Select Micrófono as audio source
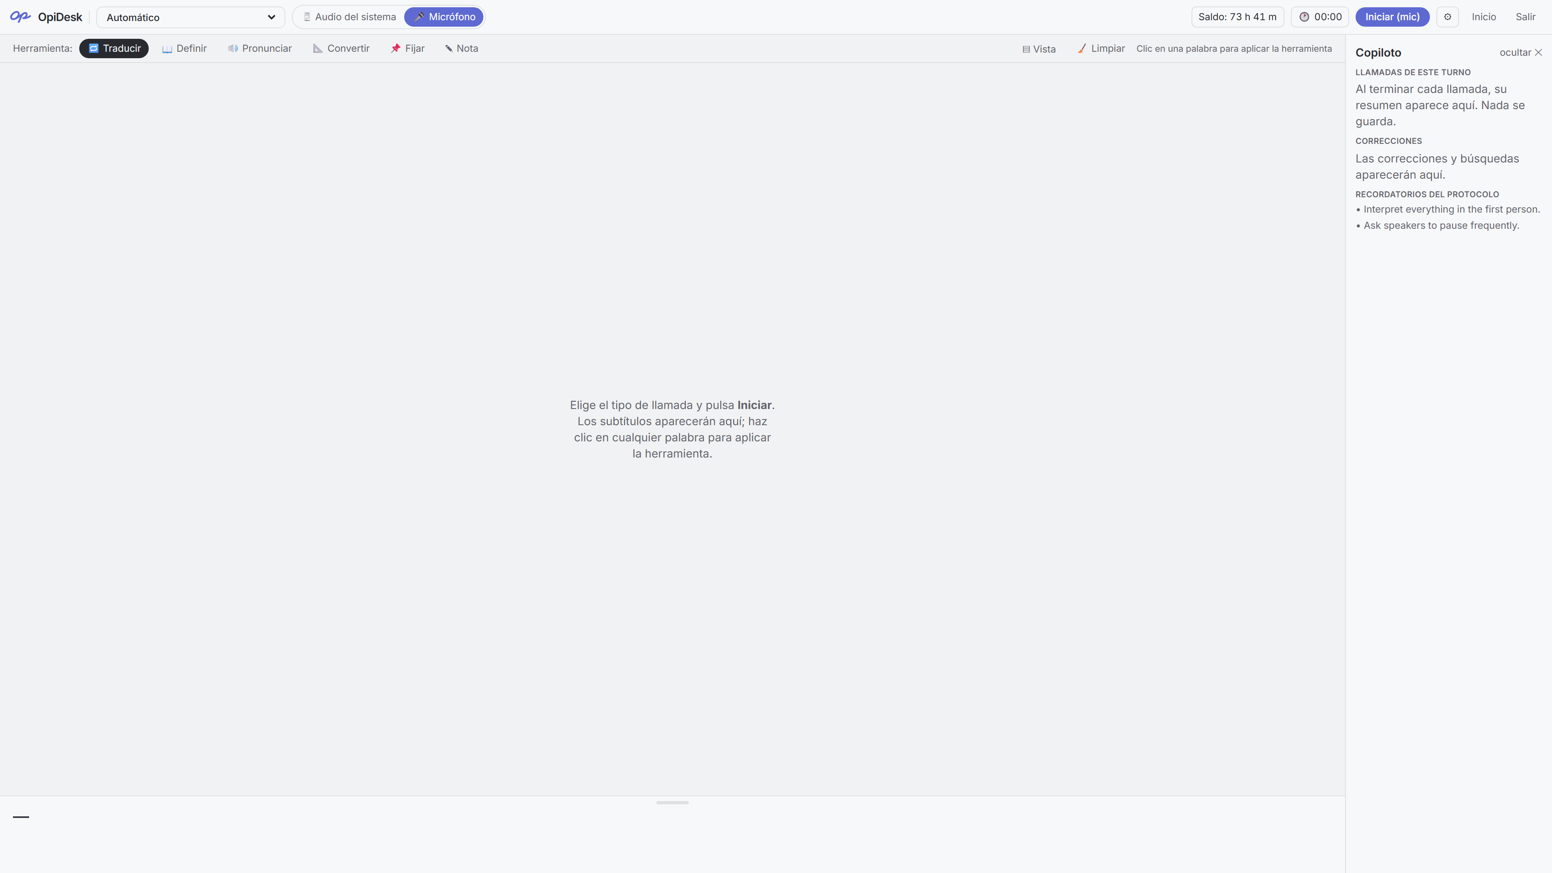The height and width of the screenshot is (873, 1552). pyautogui.click(x=444, y=17)
